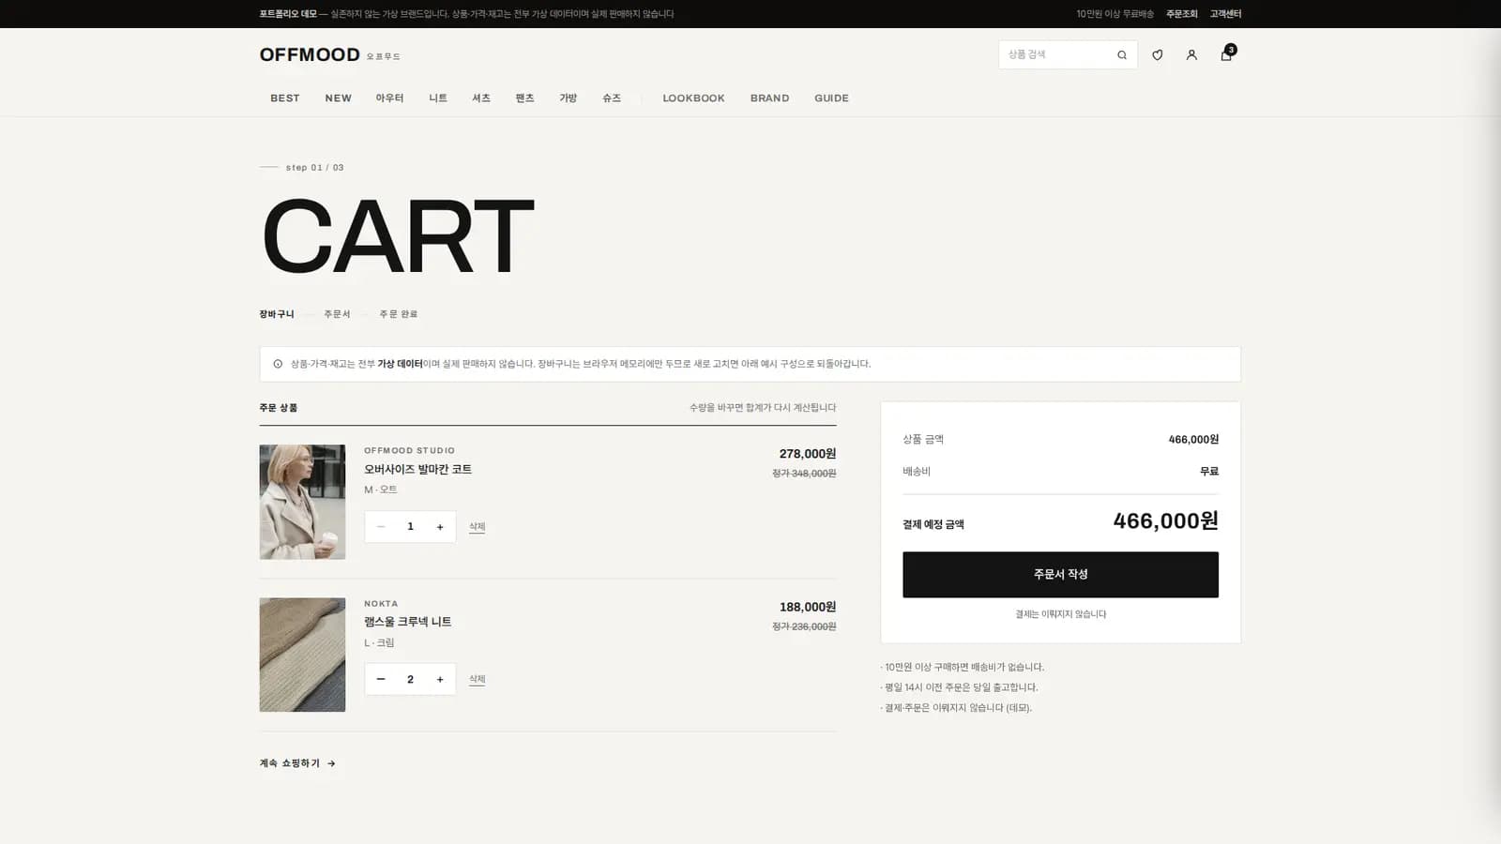
Task: Open the coat product thumbnail
Action: coord(302,502)
